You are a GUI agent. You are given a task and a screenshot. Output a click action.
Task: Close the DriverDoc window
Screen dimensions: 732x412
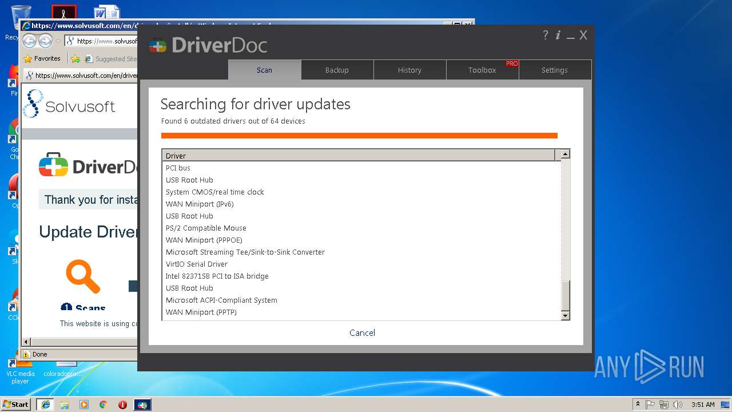(x=583, y=35)
